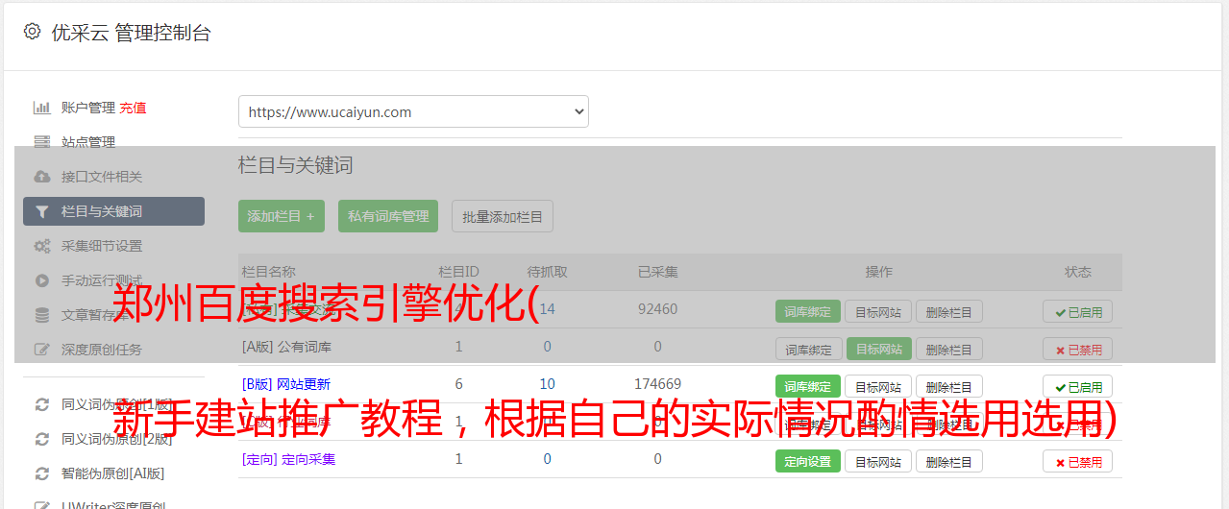Open the [B版] 网站更新 column link
The height and width of the screenshot is (509, 1229).
286,384
